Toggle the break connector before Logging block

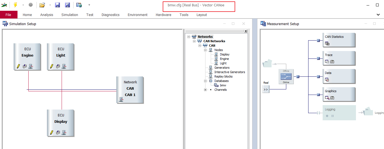click(318, 113)
